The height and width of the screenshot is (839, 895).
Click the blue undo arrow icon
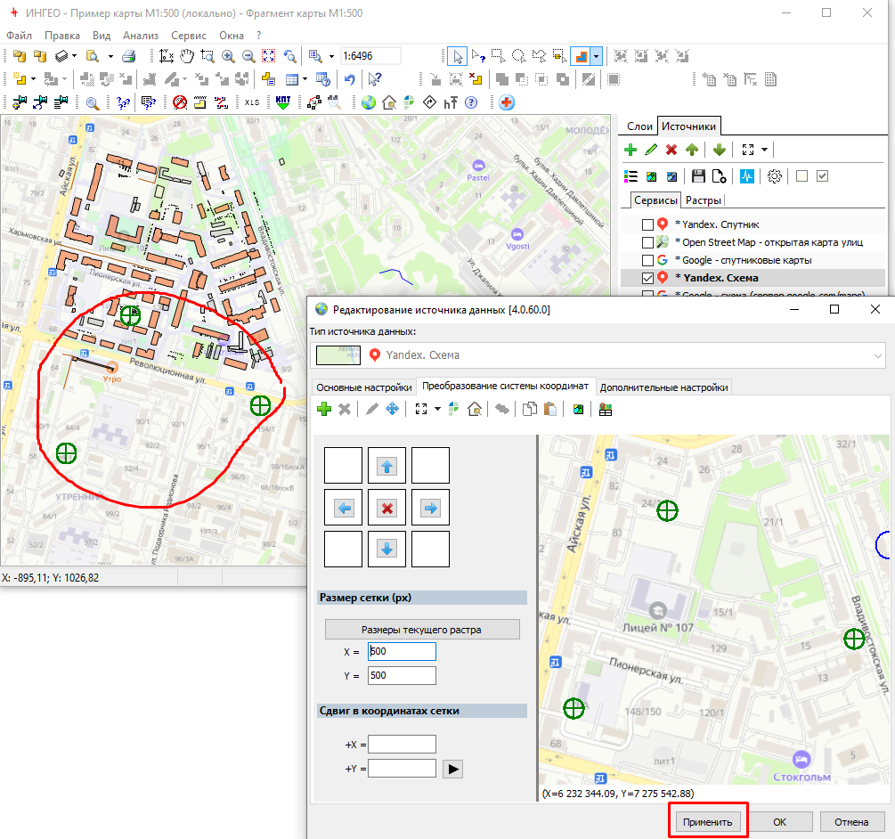(350, 79)
